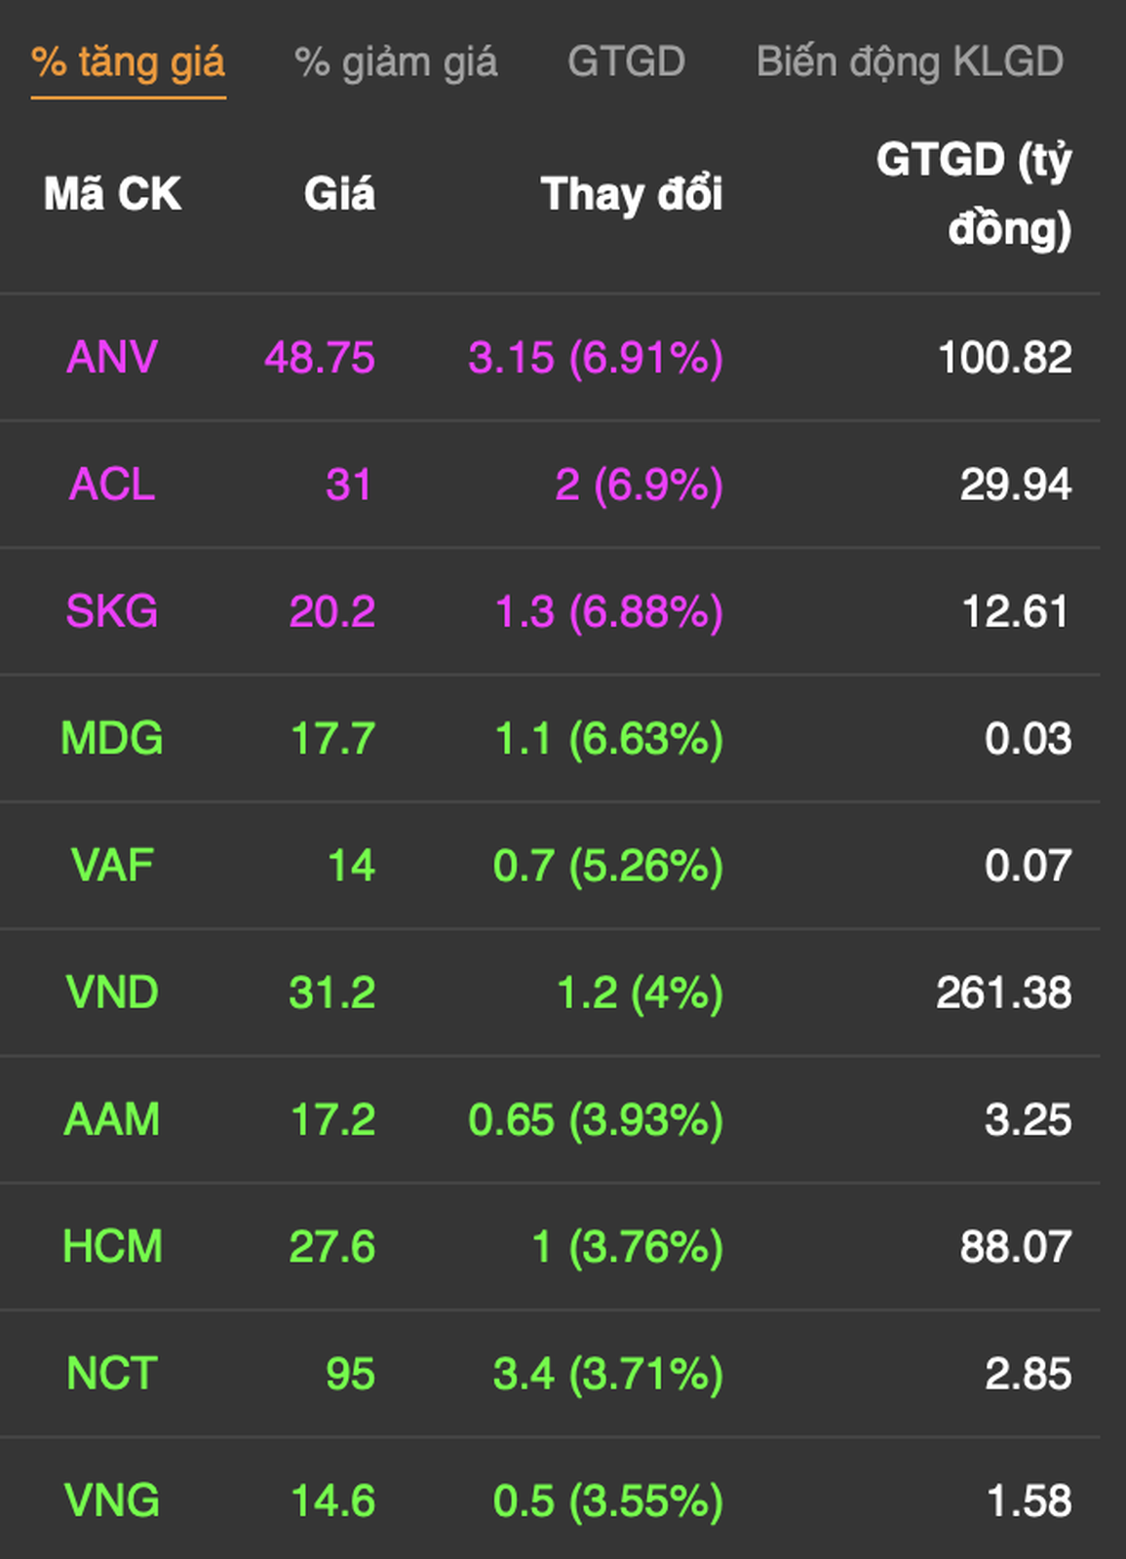Open the NCT stock symbol
The height and width of the screenshot is (1559, 1126).
(112, 1374)
